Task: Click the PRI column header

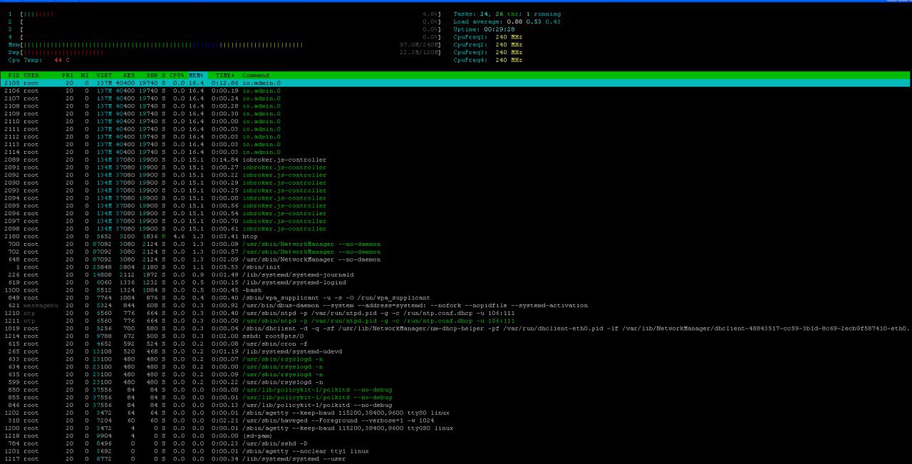Action: [67, 75]
